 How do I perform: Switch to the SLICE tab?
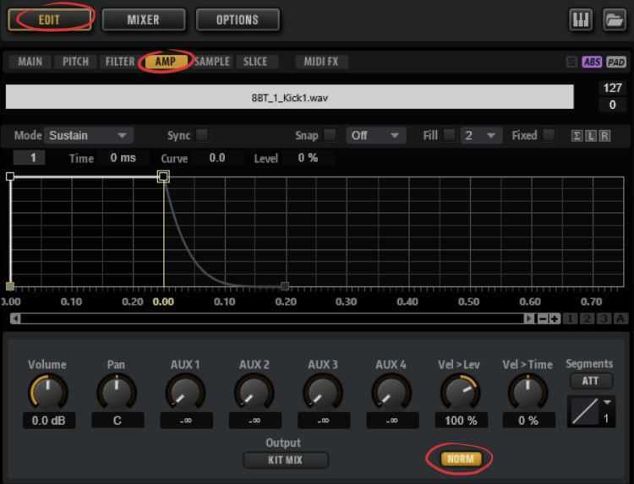[x=255, y=62]
